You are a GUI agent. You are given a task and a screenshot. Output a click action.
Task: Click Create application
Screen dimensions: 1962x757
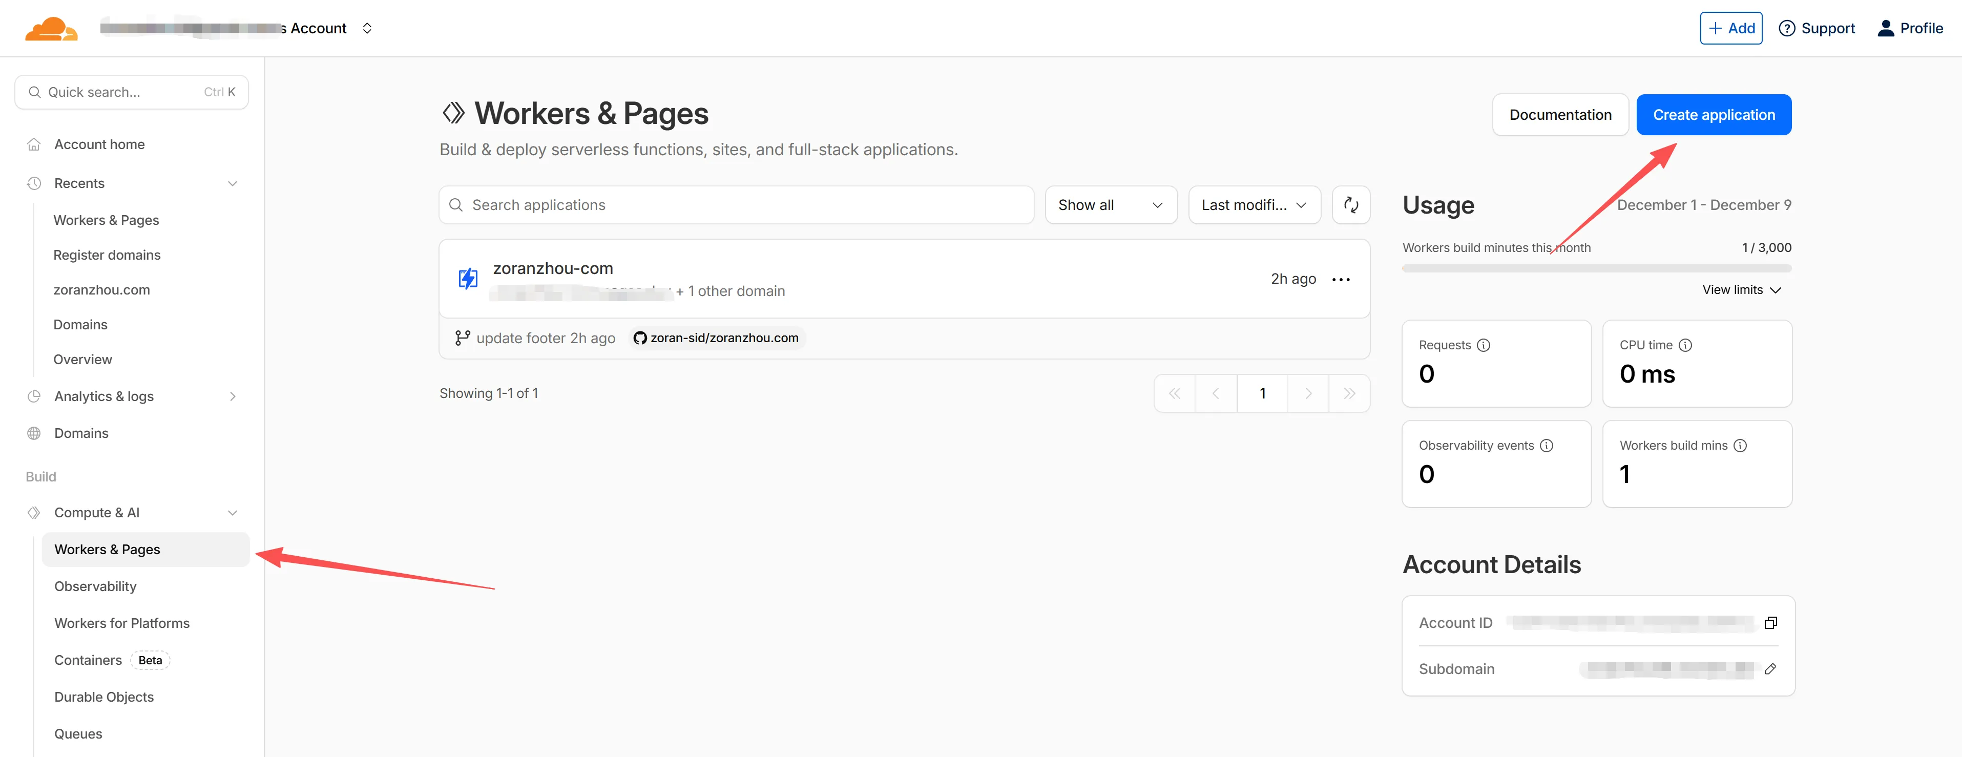(1714, 115)
